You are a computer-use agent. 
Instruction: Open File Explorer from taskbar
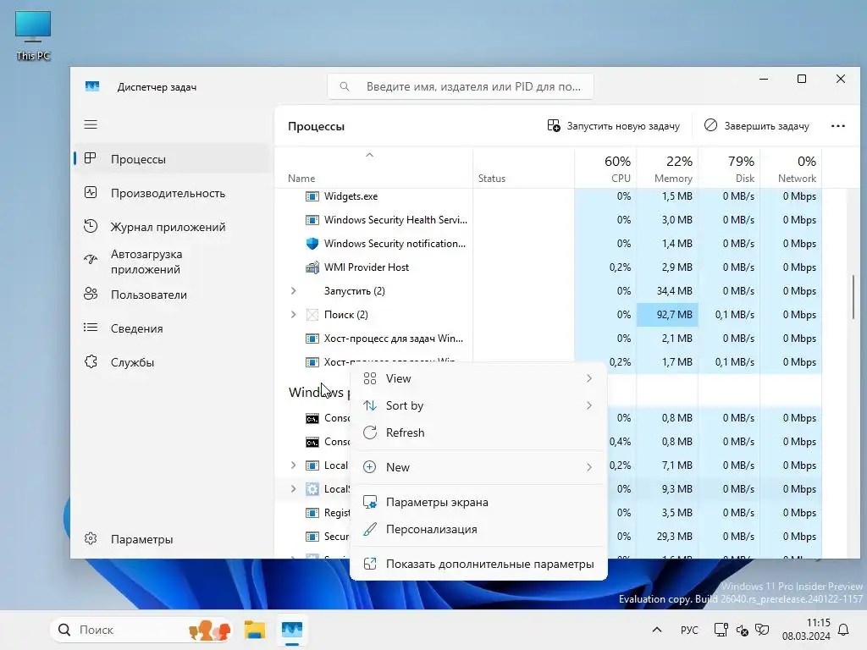pos(255,630)
